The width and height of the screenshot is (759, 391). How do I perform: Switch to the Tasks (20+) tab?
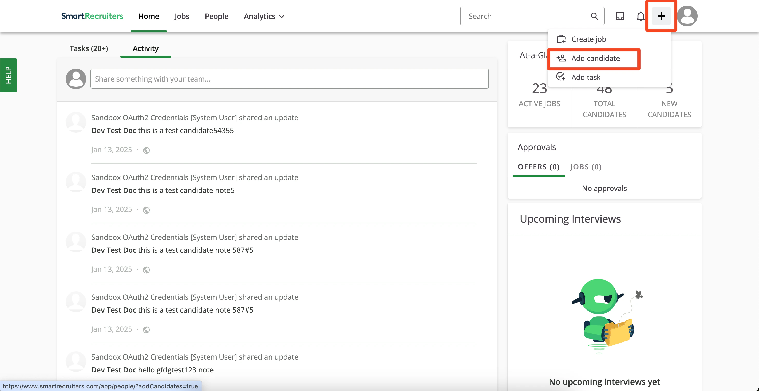[89, 48]
